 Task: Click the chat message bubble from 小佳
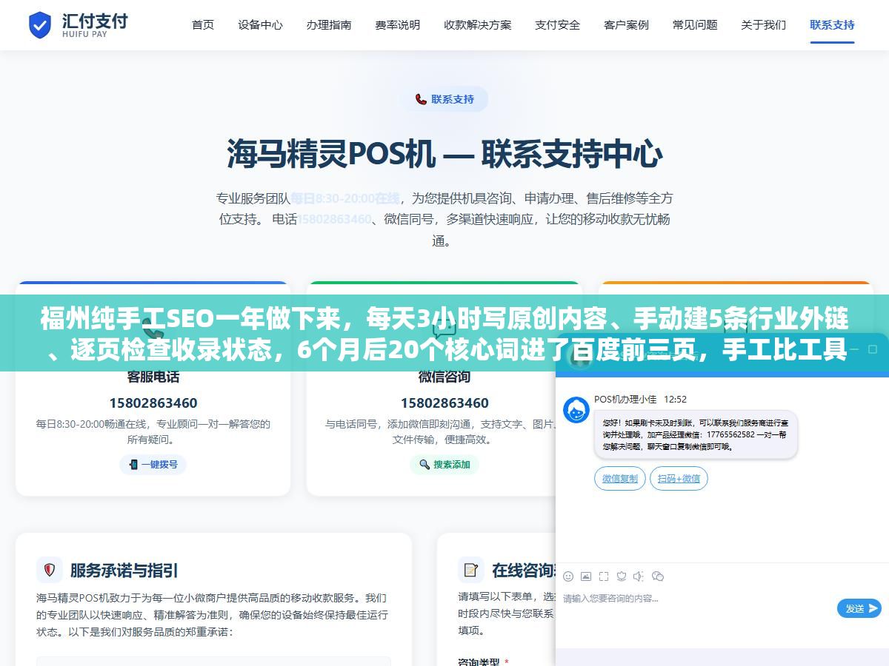(696, 434)
